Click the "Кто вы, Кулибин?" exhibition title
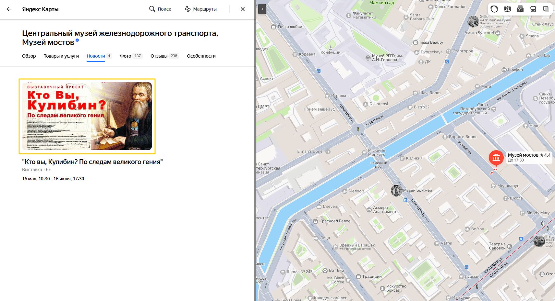Viewport: 555px width, 301px height. pyautogui.click(x=92, y=162)
